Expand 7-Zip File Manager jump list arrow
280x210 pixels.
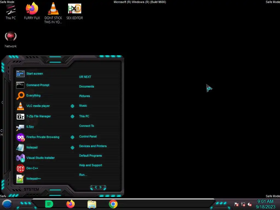[x=72, y=116]
